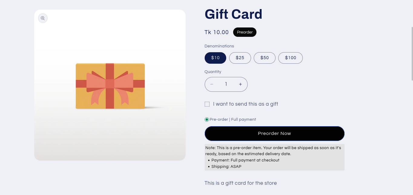The image size is (413, 195).
Task: Select the Pre-order Full payment radio button
Action: pyautogui.click(x=207, y=120)
